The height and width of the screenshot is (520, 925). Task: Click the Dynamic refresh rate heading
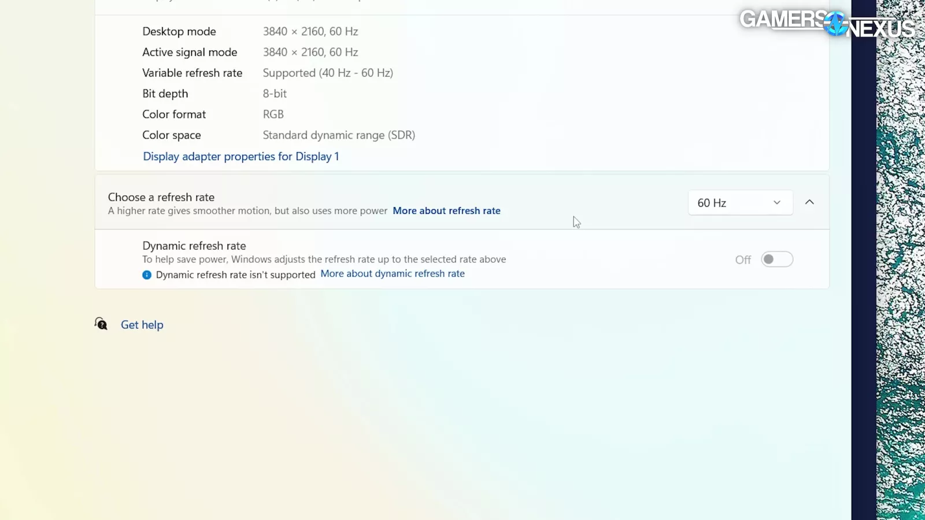click(x=194, y=246)
